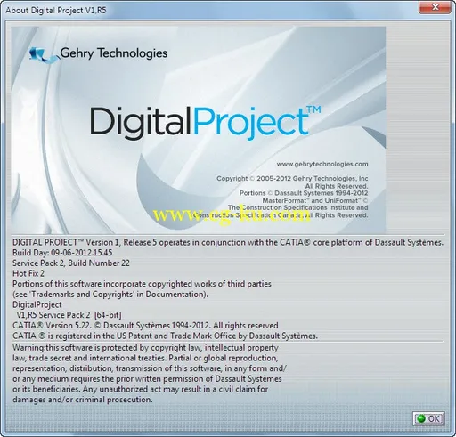Click 'Copyright © 2005-2012 Gehry Technologies, Inc' text
Viewport: 456px width, 437px height.
tap(292, 178)
